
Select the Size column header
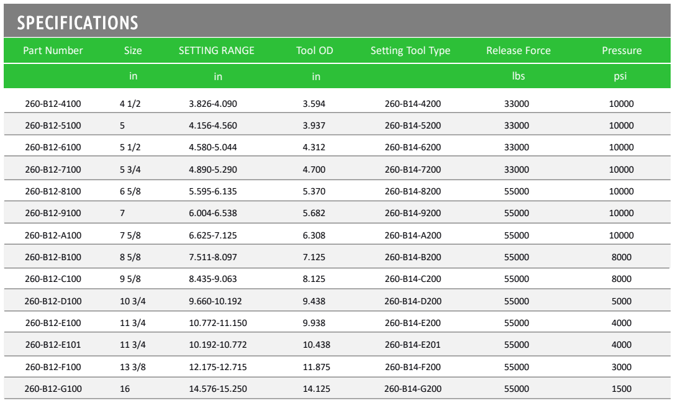[x=133, y=50]
